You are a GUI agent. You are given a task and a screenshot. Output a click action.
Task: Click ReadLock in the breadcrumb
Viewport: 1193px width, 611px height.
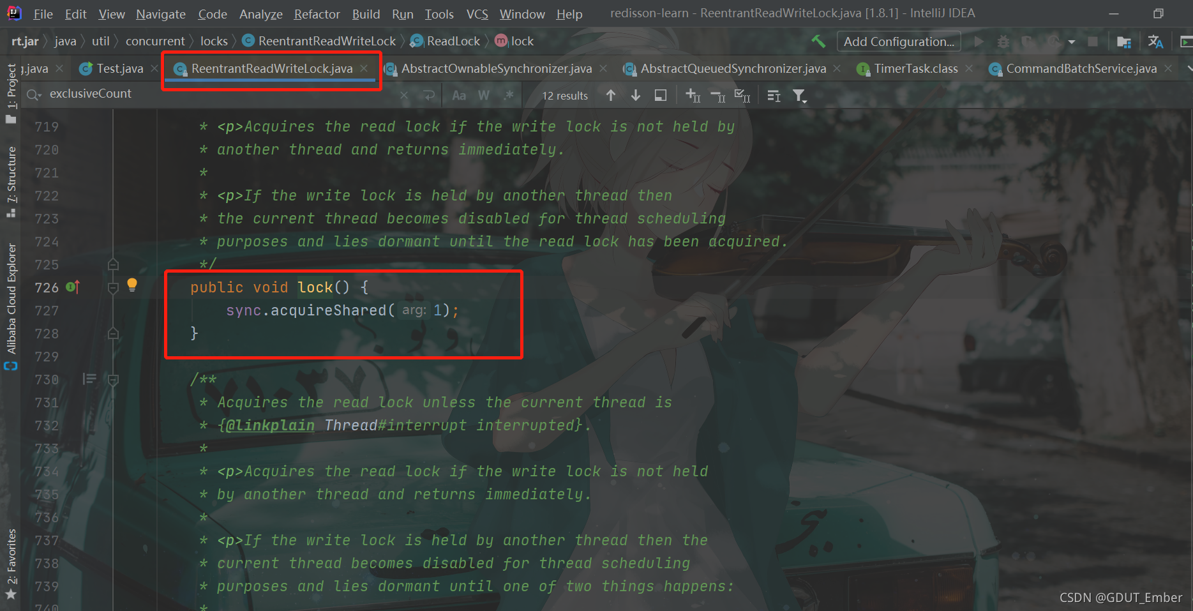pyautogui.click(x=446, y=41)
